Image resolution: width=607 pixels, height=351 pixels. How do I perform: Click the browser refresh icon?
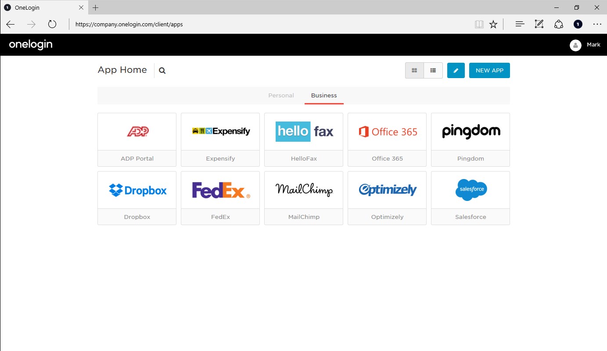52,25
